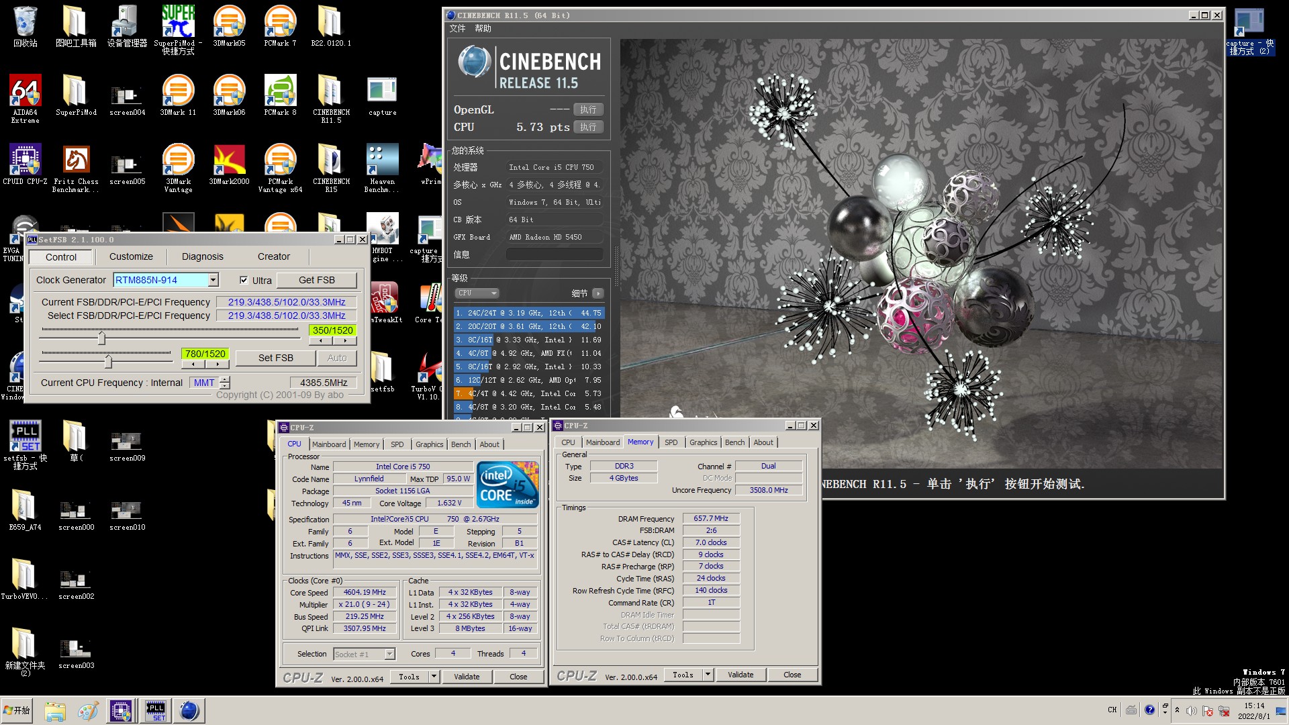Open the AIDA64 Extreme desktop icon
1289x725 pixels.
tap(25, 98)
